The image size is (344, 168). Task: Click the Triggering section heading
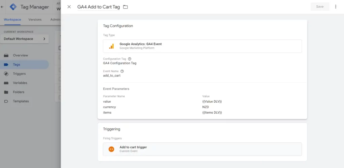coord(112,129)
